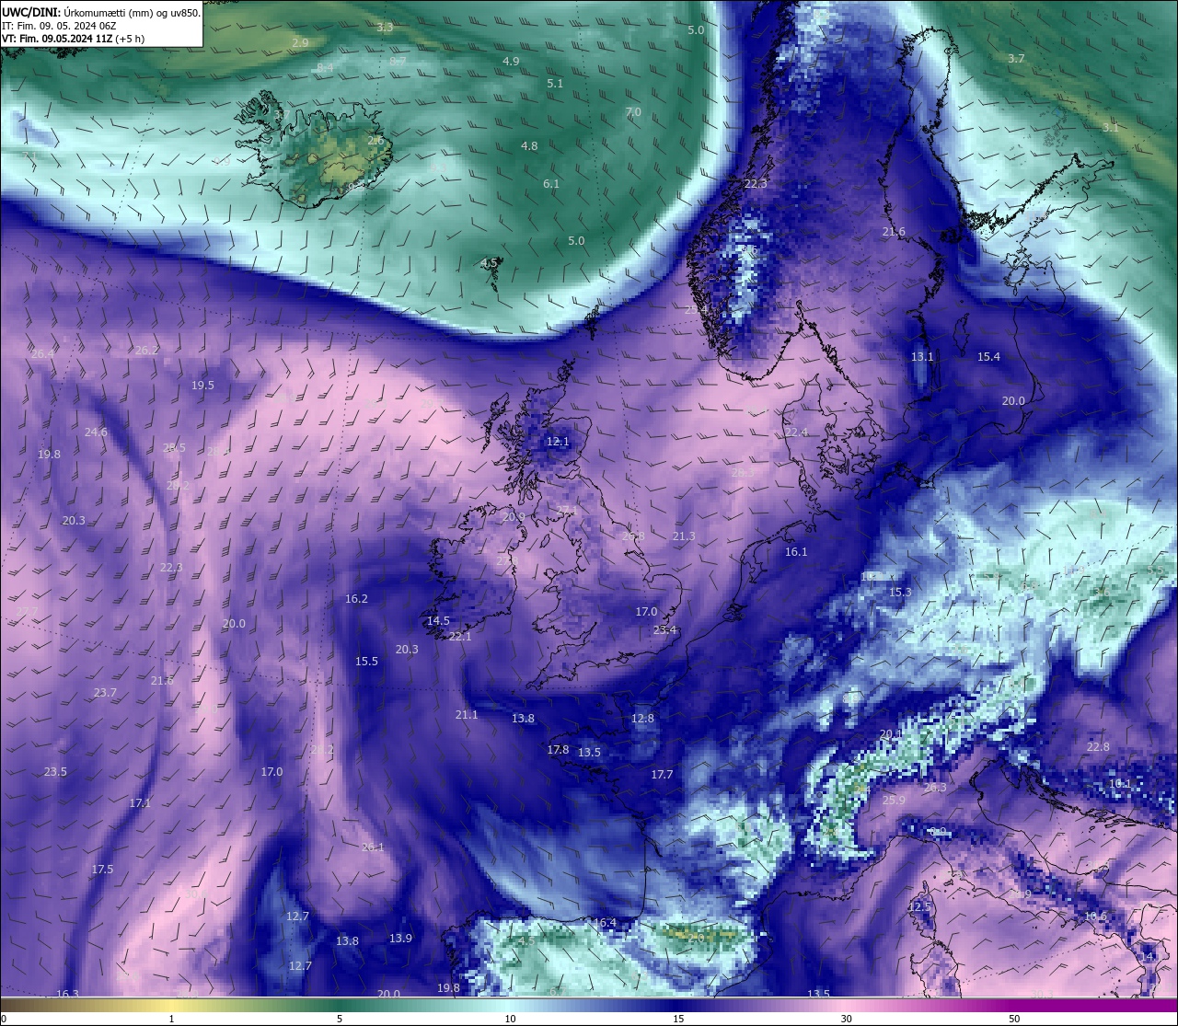Click the 21.3 value over the North Sea
This screenshot has height=1026, width=1178.
tap(684, 536)
